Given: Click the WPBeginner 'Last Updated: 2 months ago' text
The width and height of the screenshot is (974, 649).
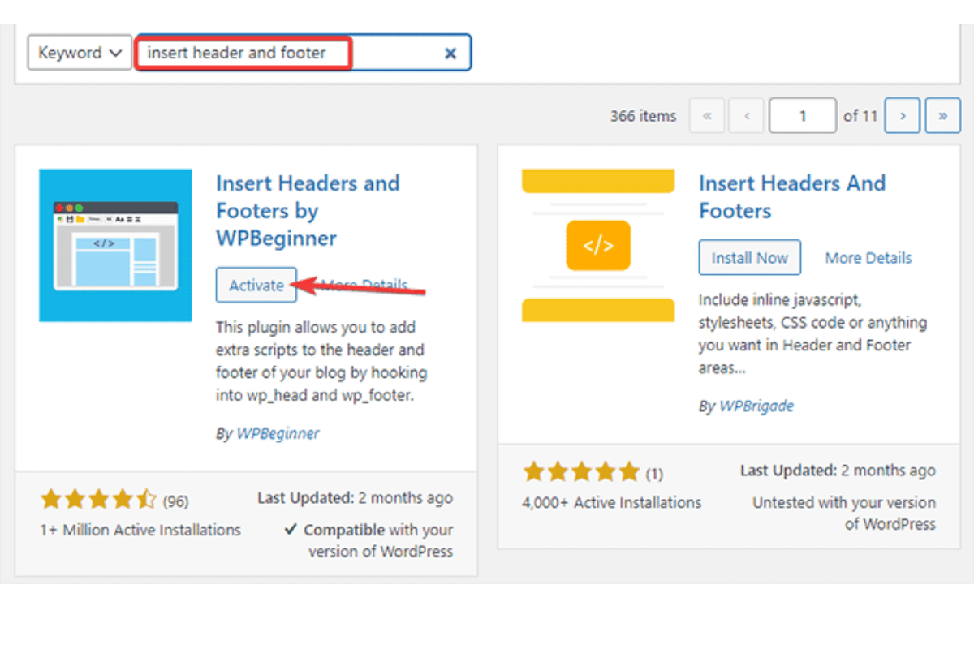Looking at the screenshot, I should [x=356, y=497].
